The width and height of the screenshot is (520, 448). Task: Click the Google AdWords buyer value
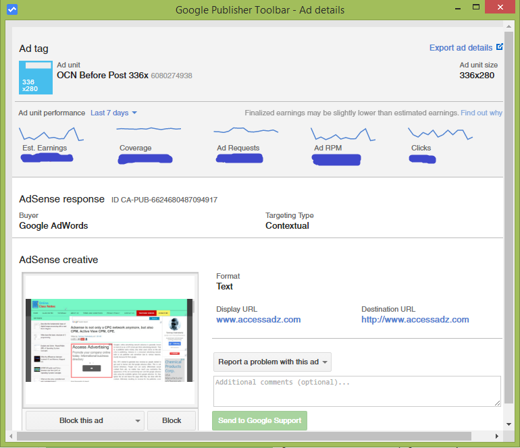point(53,225)
